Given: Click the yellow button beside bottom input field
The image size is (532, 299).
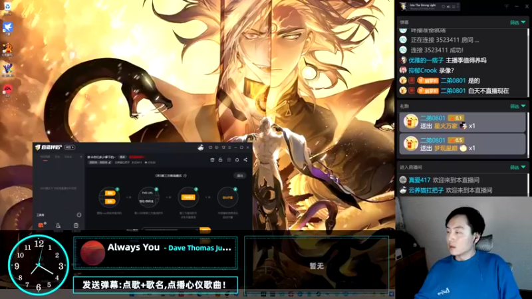Looking at the screenshot, I should click(205, 230).
